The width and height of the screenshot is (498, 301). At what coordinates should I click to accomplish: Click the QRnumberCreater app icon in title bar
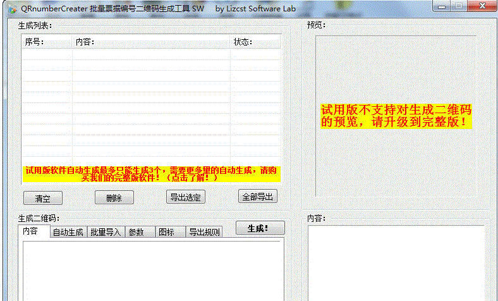13,9
